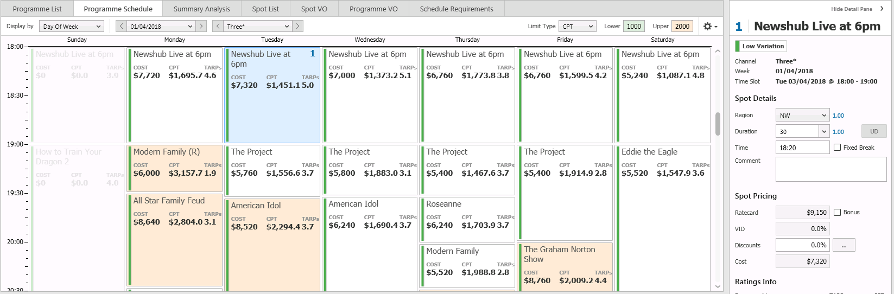894x294 pixels.
Task: Click the VID 0.0% value
Action: (x=803, y=229)
